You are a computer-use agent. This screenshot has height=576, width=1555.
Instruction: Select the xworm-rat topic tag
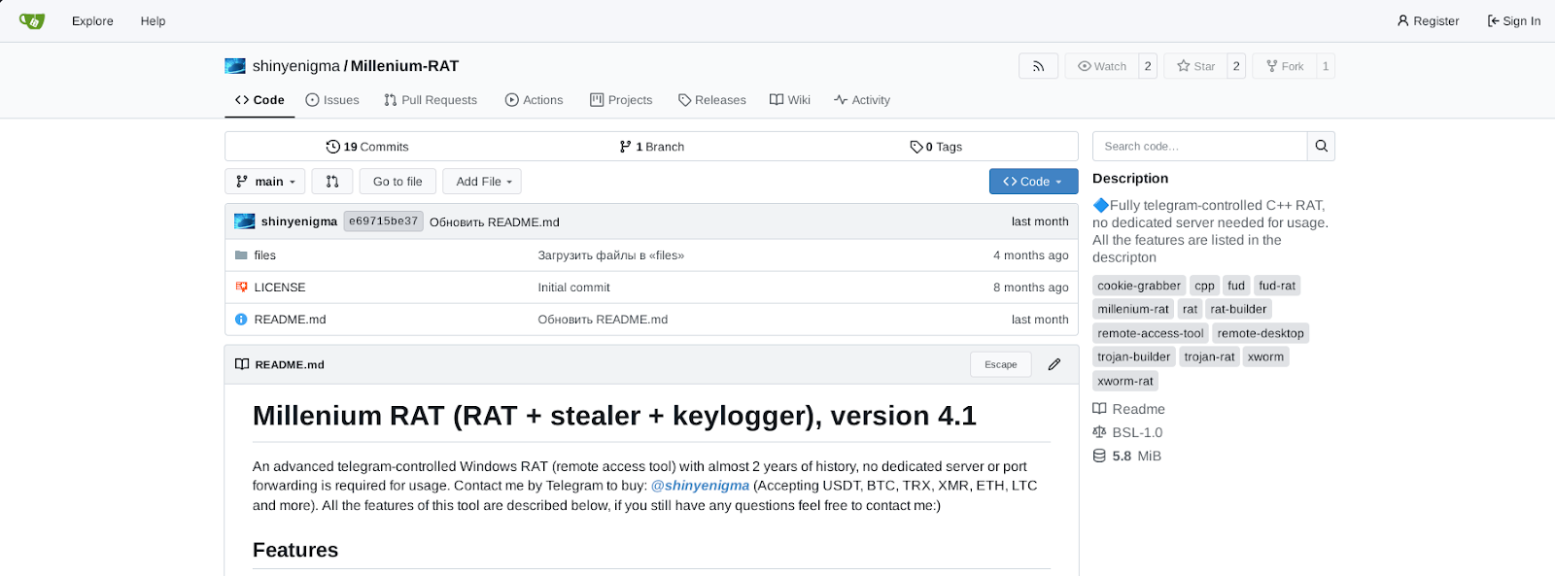click(x=1125, y=381)
